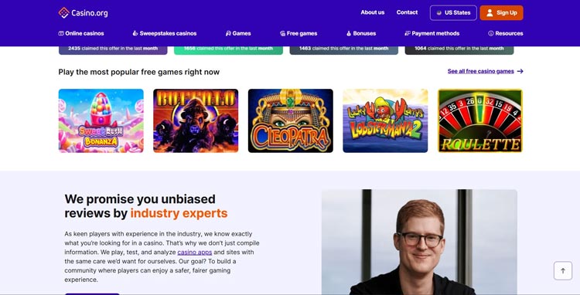The height and width of the screenshot is (295, 580).
Task: Click the Online casinos nav icon
Action: coord(61,33)
